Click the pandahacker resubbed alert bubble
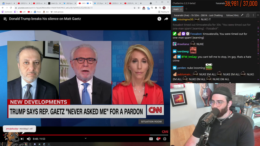260x146 pixels. tap(19, 129)
